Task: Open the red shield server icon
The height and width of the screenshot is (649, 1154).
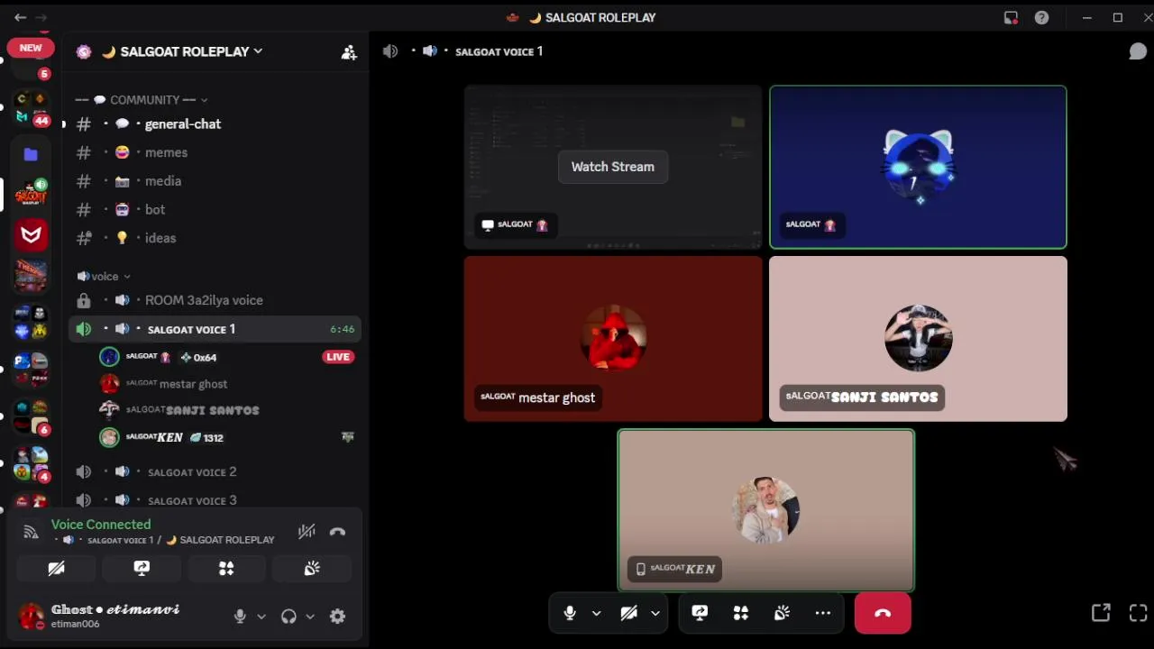Action: click(x=31, y=234)
